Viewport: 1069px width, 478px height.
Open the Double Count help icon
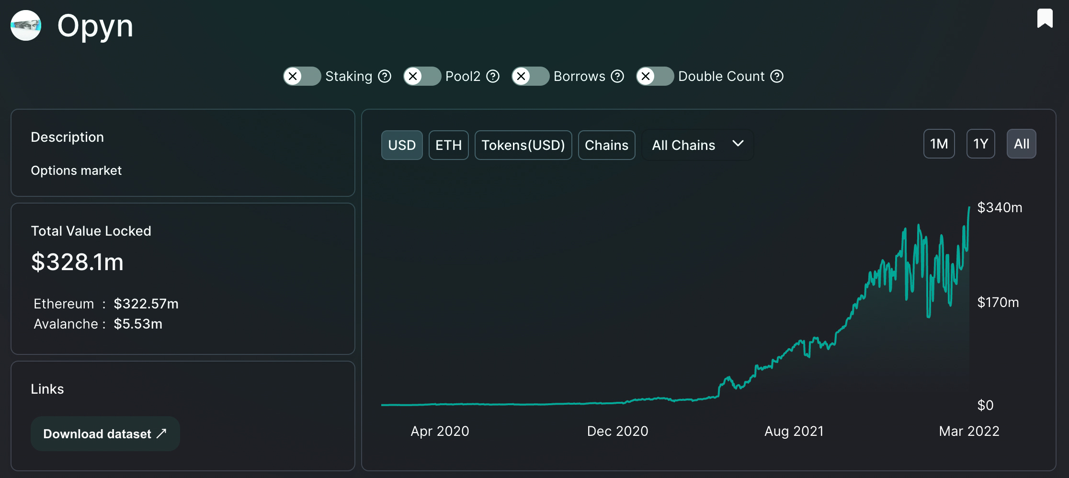pos(777,76)
